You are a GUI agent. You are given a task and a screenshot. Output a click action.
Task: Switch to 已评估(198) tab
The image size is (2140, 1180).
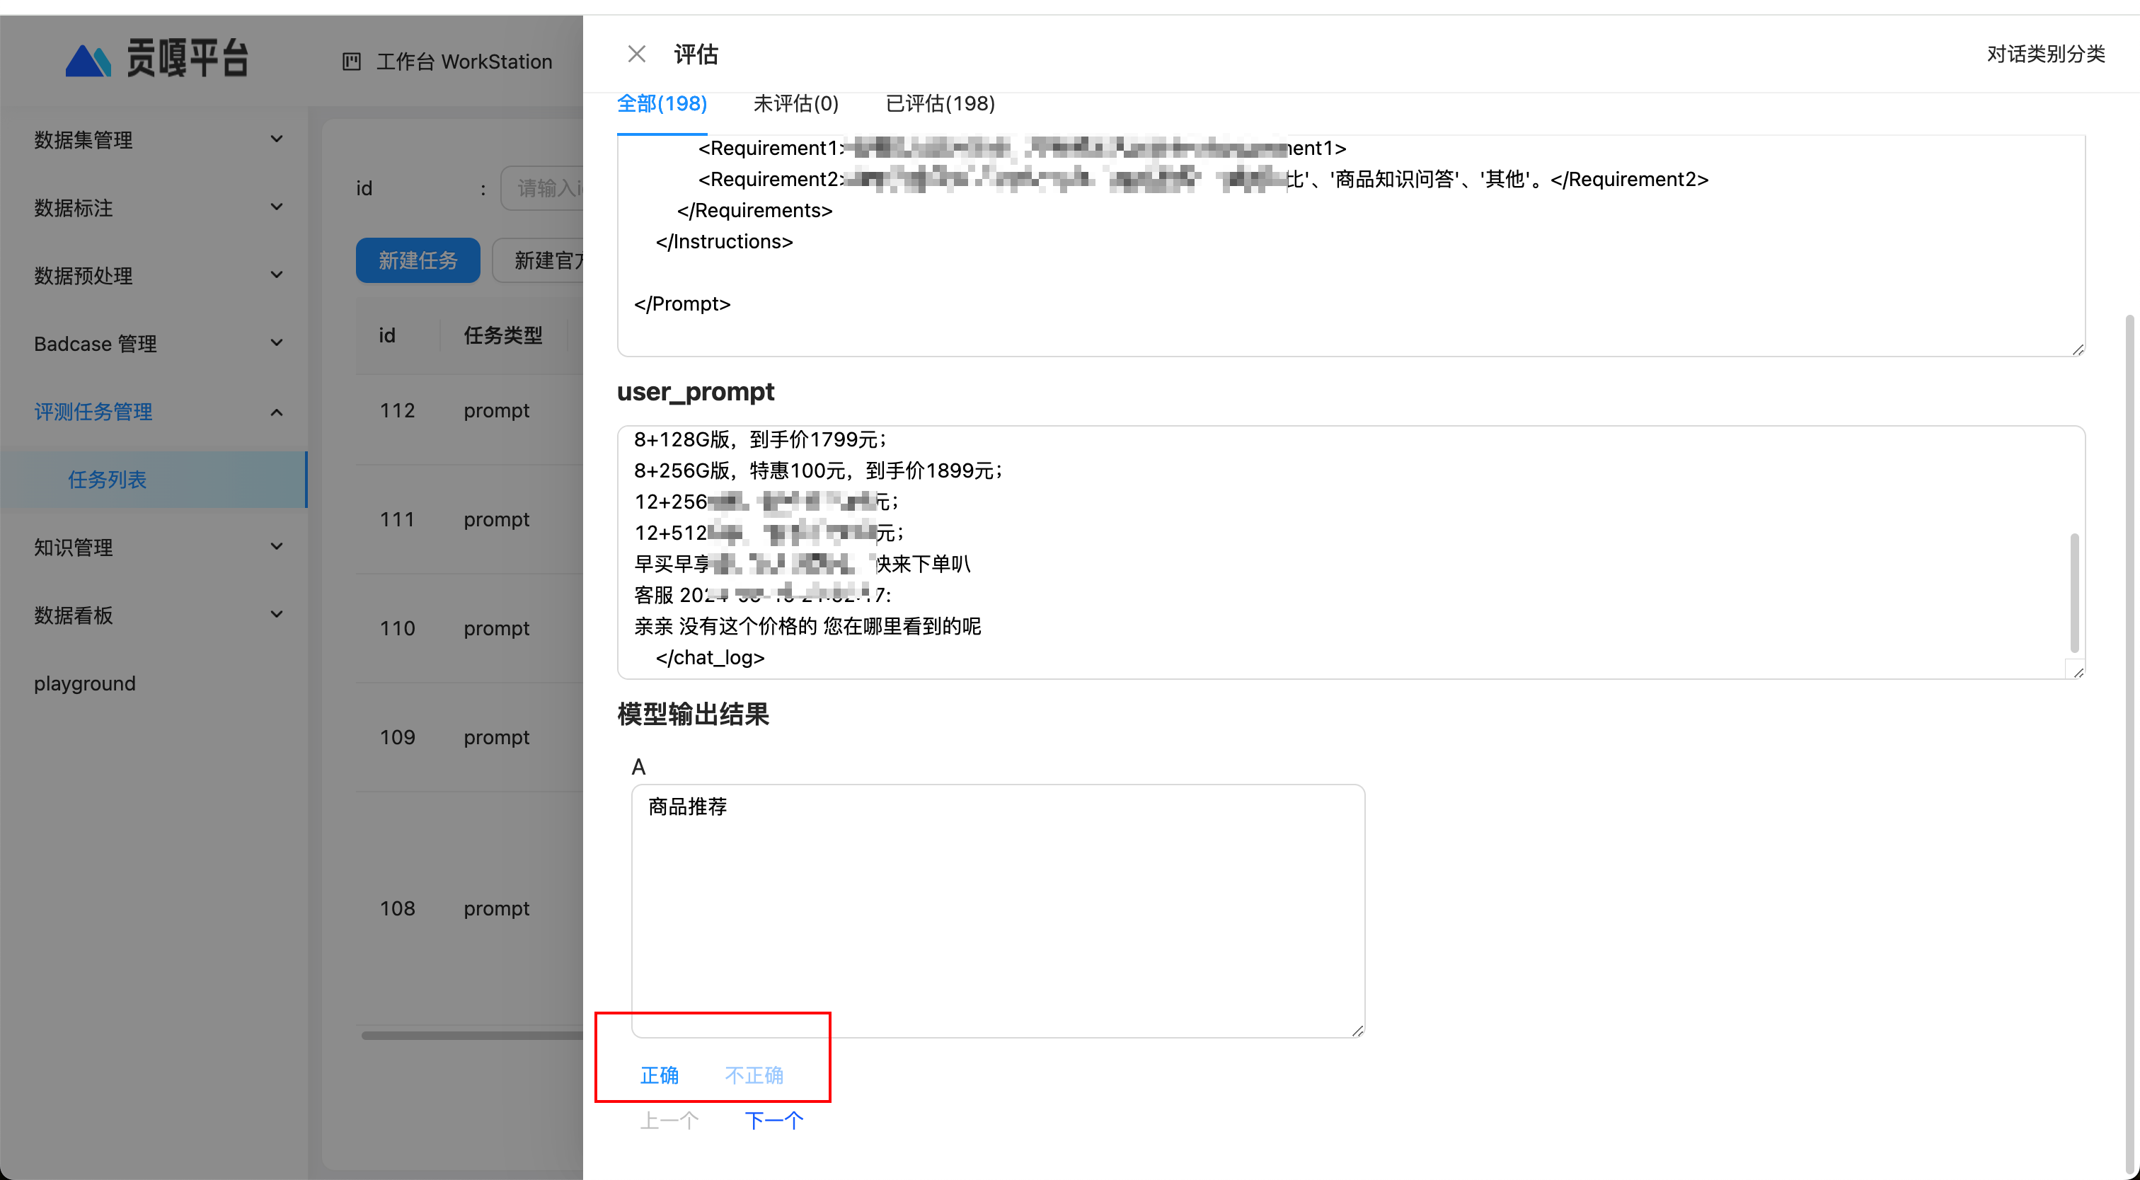(940, 104)
